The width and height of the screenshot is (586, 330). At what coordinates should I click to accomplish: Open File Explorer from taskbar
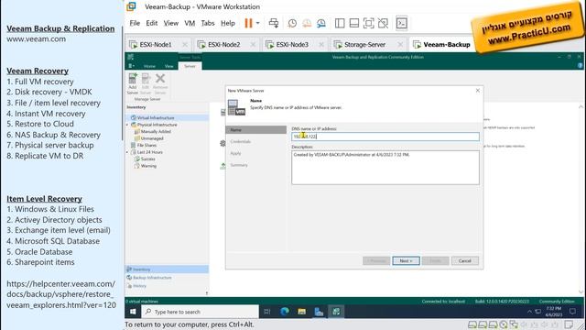tap(301, 312)
